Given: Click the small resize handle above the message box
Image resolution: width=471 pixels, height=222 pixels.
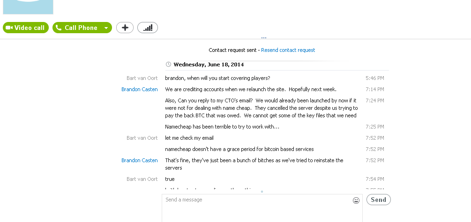Looking at the screenshot, I should 262,192.
